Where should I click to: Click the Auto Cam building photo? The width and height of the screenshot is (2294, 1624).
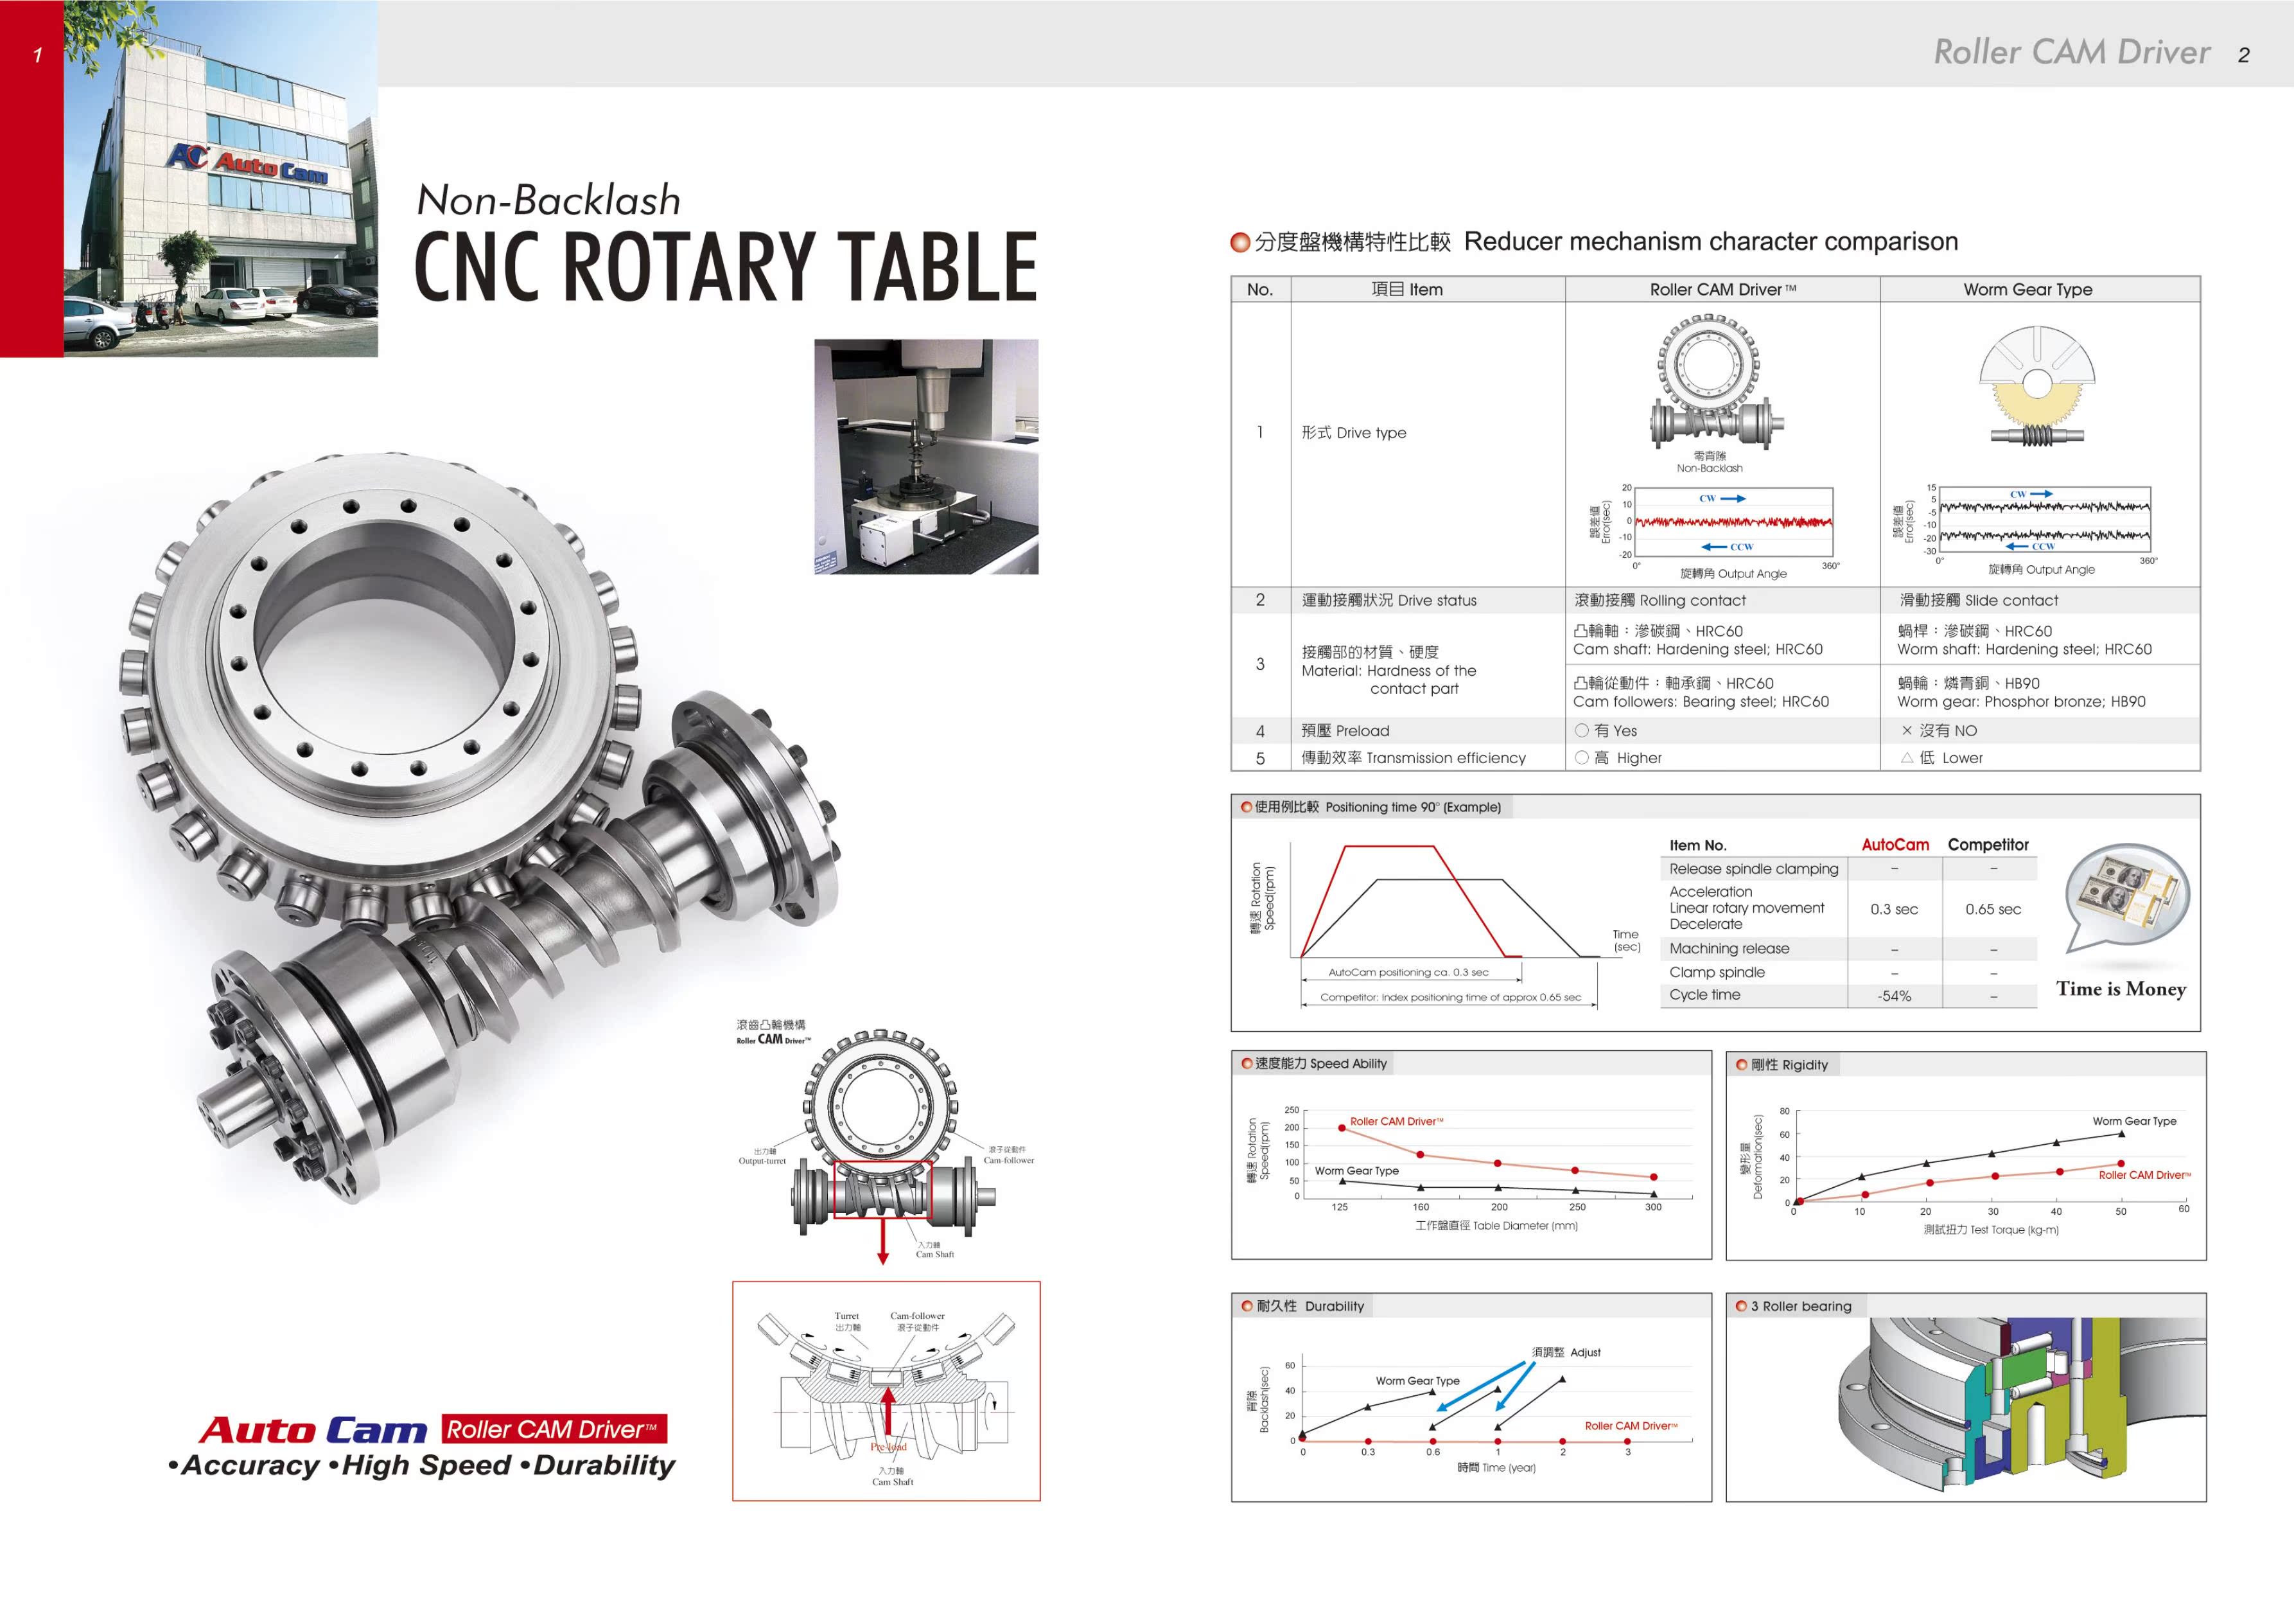point(220,178)
